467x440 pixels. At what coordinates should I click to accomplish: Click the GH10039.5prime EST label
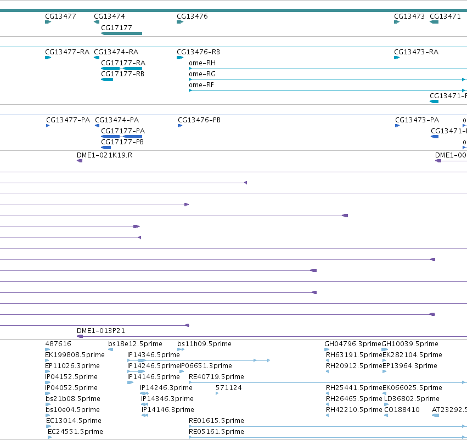[x=410, y=344]
